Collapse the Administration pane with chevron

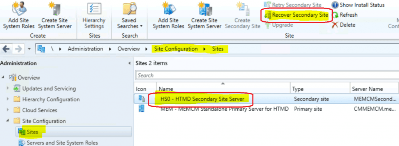pyautogui.click(x=129, y=63)
